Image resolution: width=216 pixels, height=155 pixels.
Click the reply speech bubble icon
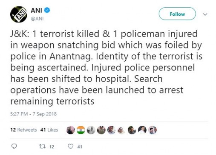coord(14,146)
